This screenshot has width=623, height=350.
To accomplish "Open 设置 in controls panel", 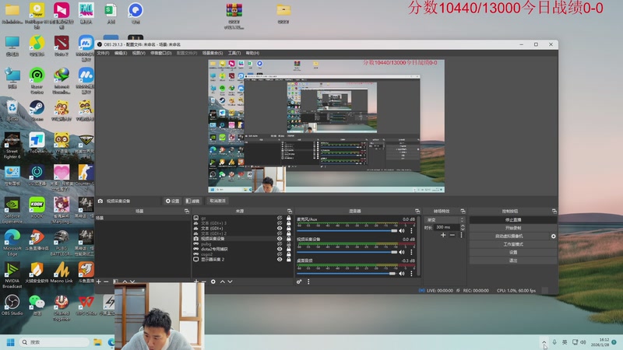I will 513,252.
